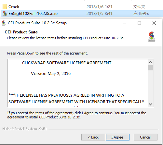Click the 应用程序 type of the EnSight file

click(x=141, y=14)
